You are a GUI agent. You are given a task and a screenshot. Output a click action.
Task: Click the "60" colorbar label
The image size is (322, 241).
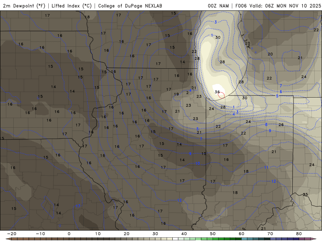(x=242, y=234)
